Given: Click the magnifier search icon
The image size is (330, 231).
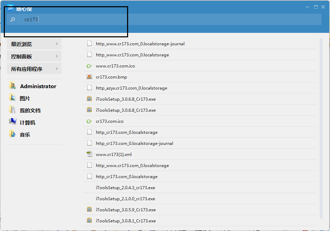Looking at the screenshot, I should tap(12, 20).
